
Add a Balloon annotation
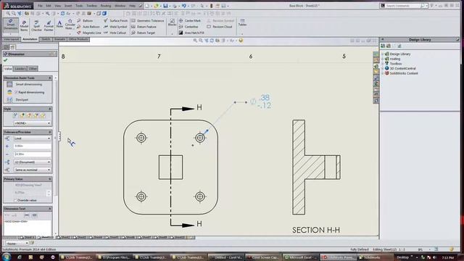(x=85, y=21)
